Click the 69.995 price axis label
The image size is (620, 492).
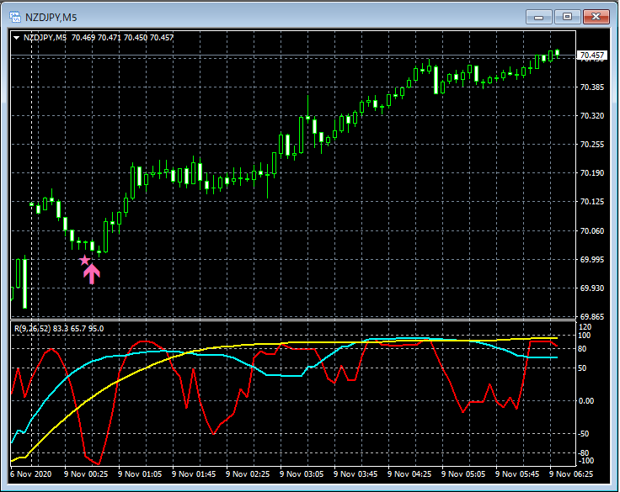(x=591, y=260)
